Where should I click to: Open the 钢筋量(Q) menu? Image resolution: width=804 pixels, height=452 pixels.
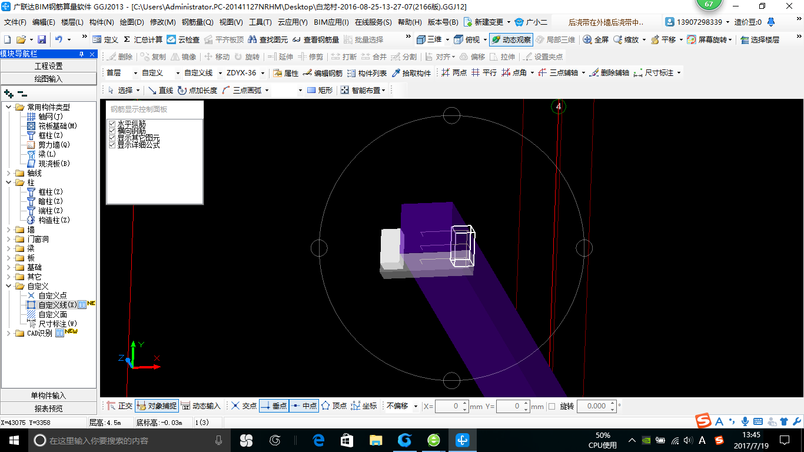[197, 22]
